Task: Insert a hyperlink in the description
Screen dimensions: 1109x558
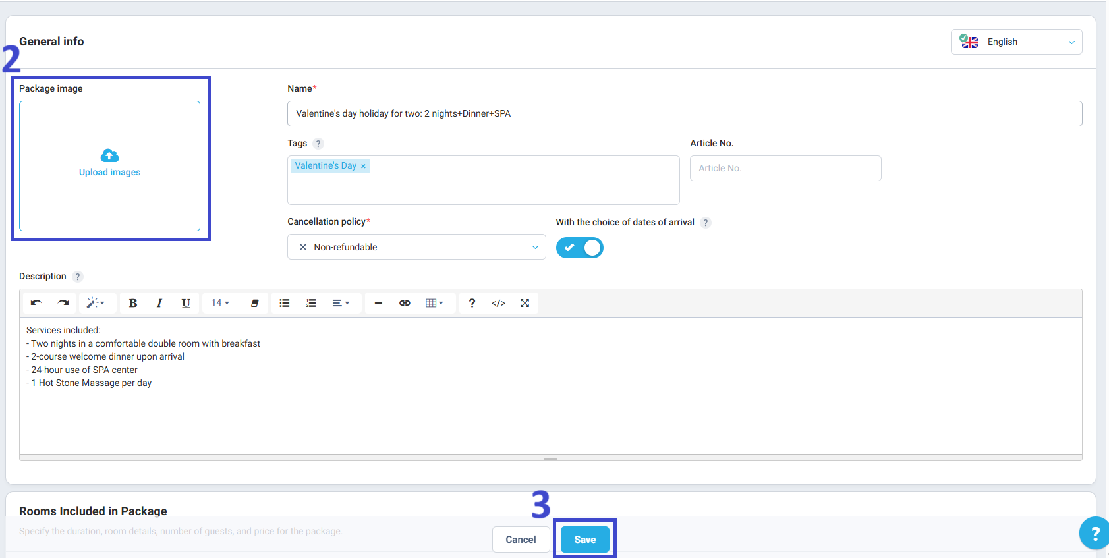Action: 405,303
